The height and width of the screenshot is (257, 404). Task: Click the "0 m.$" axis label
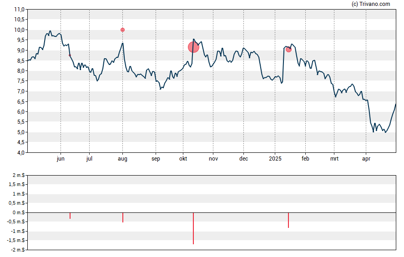point(19,213)
